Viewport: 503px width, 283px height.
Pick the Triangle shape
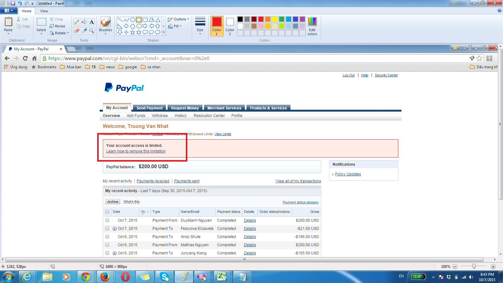[x=158, y=20]
